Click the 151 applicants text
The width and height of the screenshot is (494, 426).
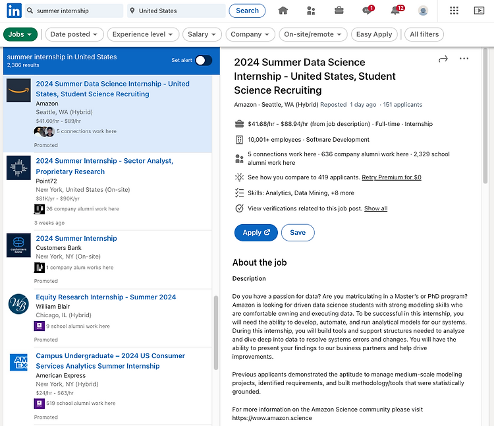tap(402, 105)
